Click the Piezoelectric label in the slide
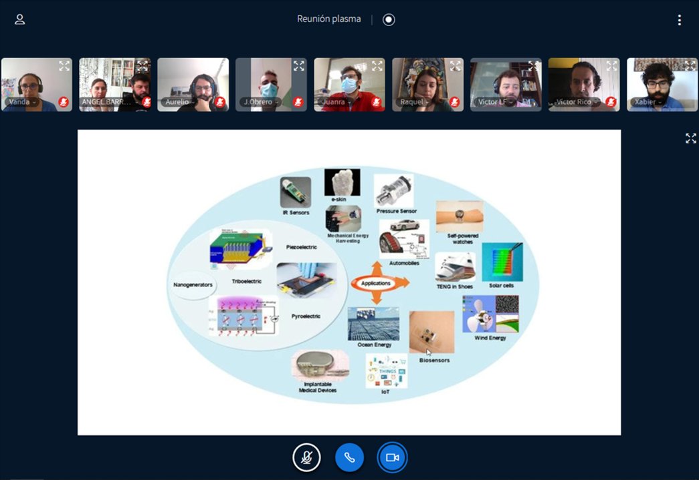Viewport: 699px width, 480px height. point(302,247)
